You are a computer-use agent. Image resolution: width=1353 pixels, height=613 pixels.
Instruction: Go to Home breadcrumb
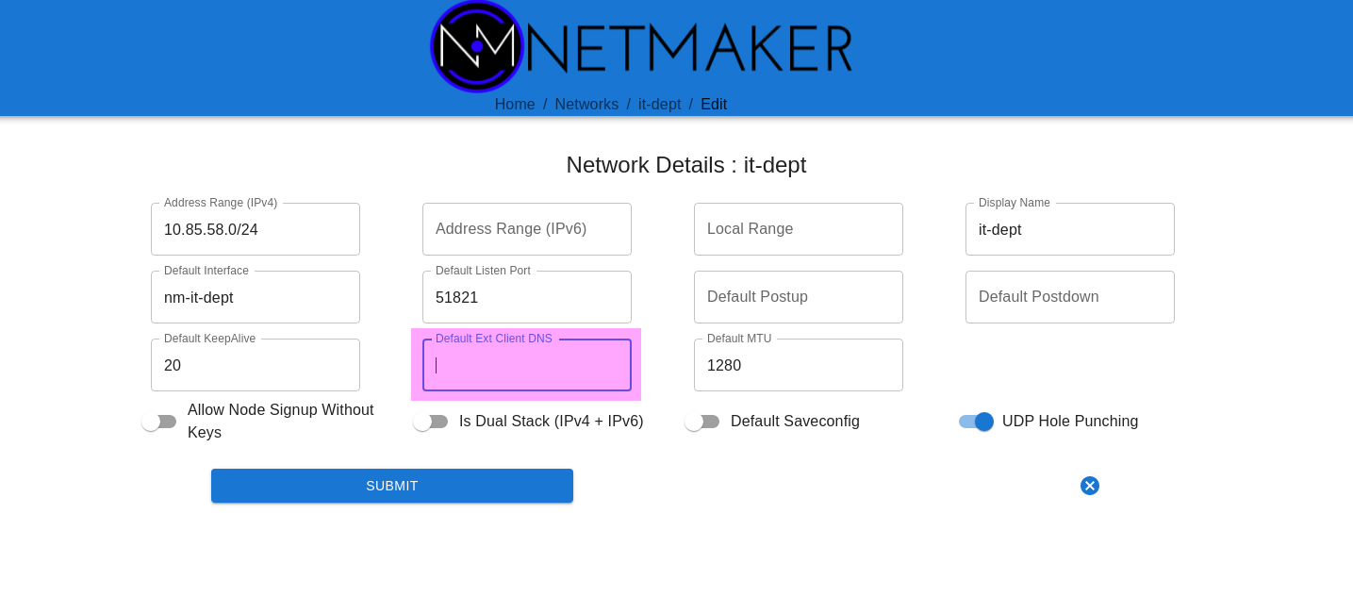pyautogui.click(x=515, y=105)
